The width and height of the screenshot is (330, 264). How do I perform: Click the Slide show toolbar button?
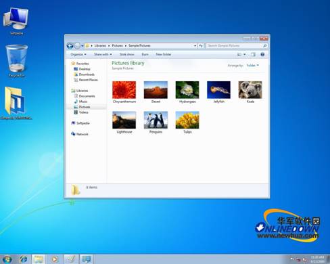(x=126, y=54)
